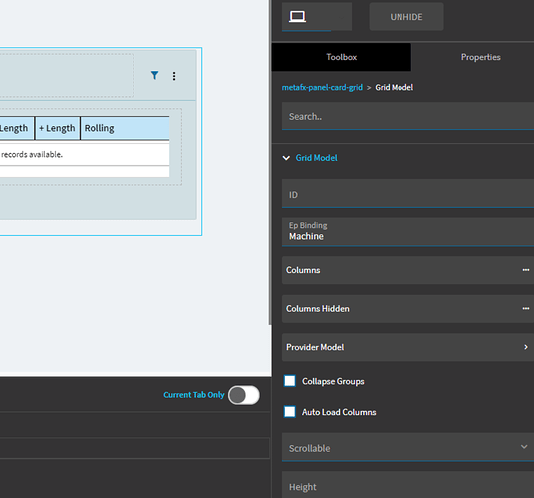Open Columns editor via ellipsis icon
The width and height of the screenshot is (534, 498).
tap(525, 270)
